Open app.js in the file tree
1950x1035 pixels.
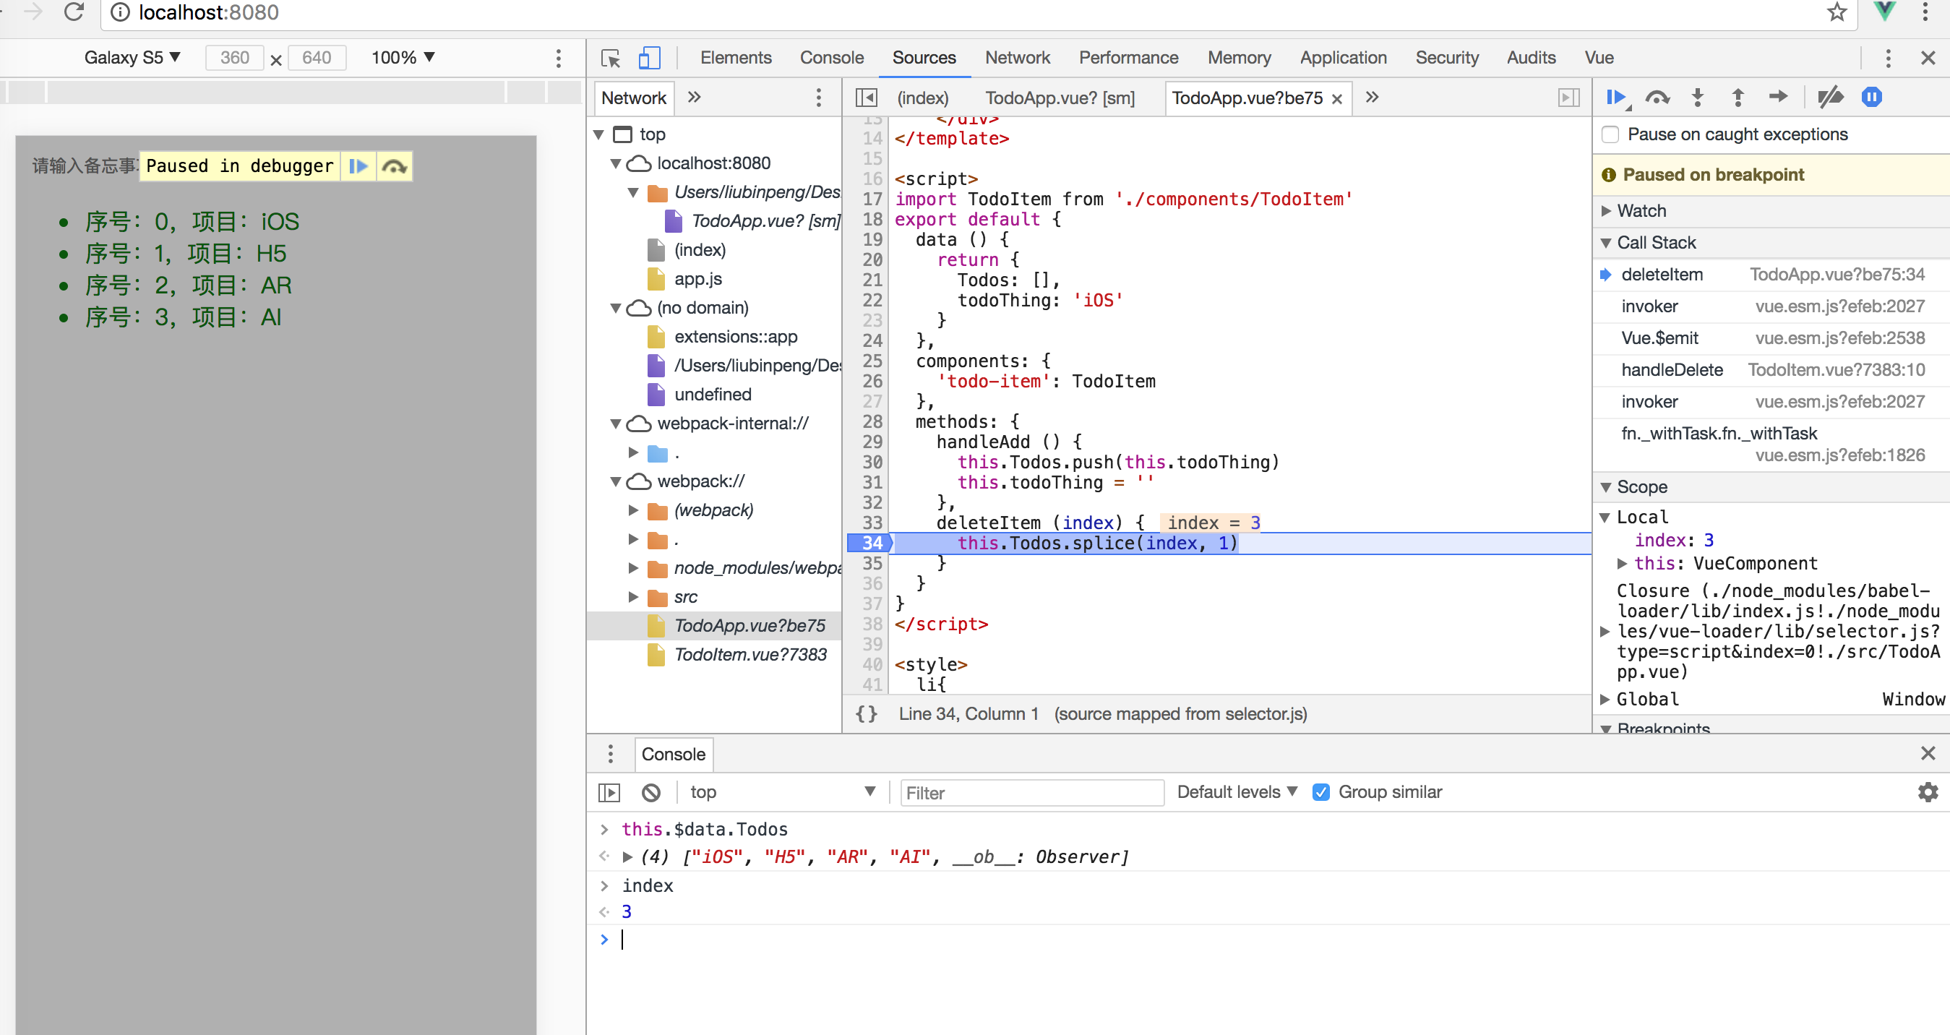[697, 278]
